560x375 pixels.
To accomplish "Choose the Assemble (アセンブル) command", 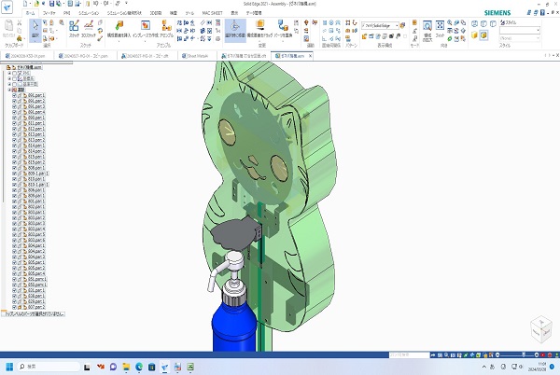I will tap(166, 29).
